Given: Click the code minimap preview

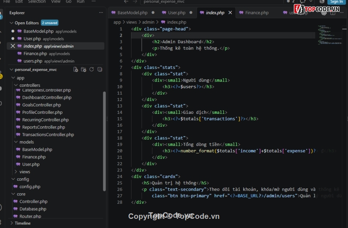Looking at the screenshot, I should pos(330,35).
